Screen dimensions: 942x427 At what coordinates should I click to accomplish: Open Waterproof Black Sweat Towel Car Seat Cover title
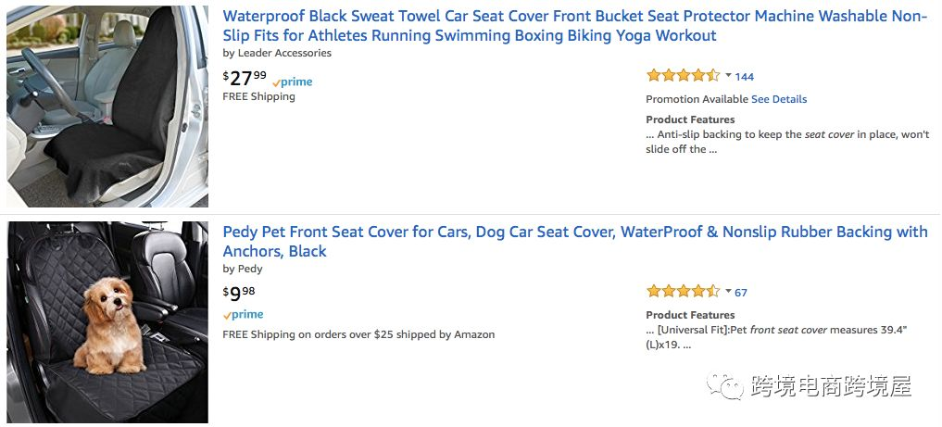point(574,26)
